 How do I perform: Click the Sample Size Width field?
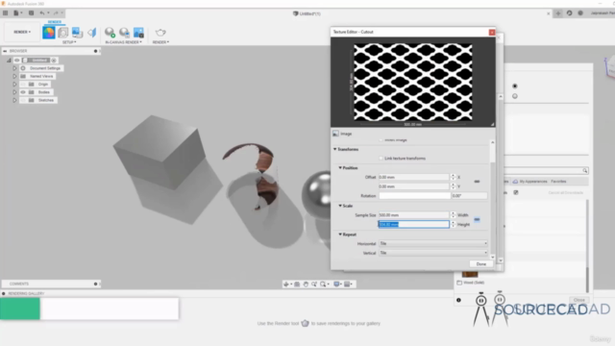[x=413, y=215]
